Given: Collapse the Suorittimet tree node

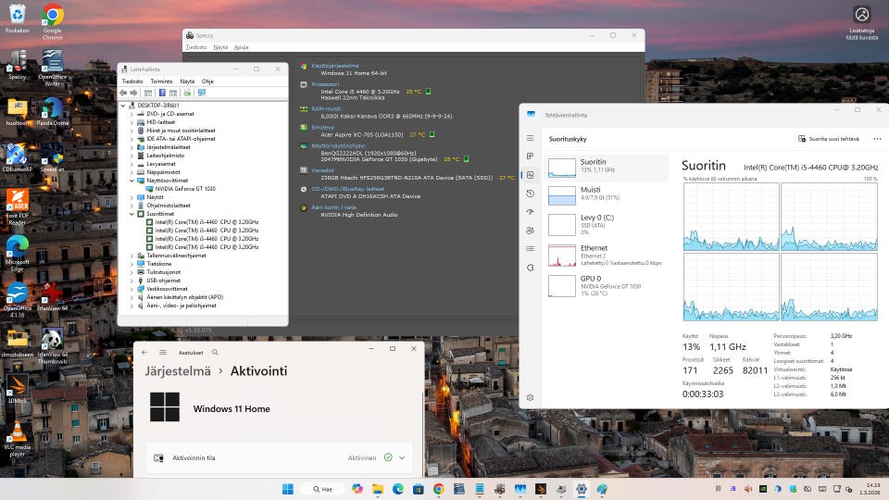Looking at the screenshot, I should (x=131, y=214).
